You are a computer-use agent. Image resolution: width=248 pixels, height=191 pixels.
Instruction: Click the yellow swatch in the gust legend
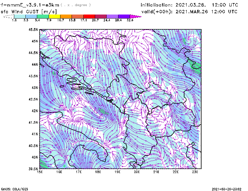pyautogui.click(x=55, y=16)
